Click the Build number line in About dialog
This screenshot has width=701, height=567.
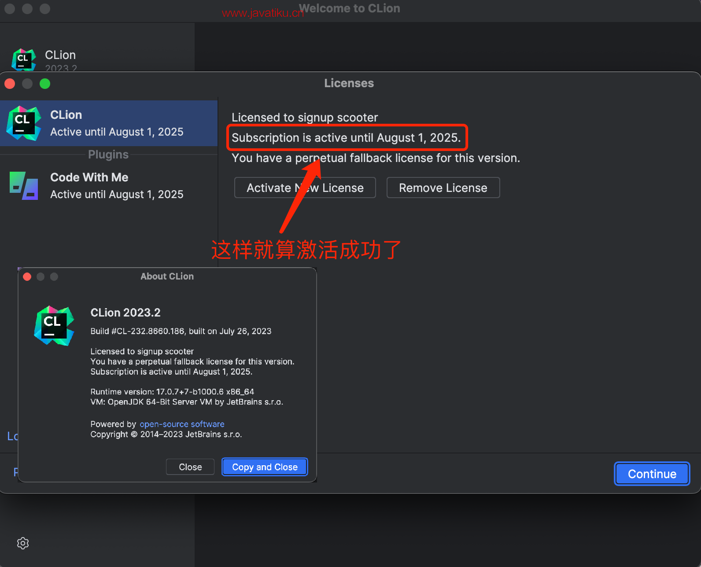tap(181, 331)
